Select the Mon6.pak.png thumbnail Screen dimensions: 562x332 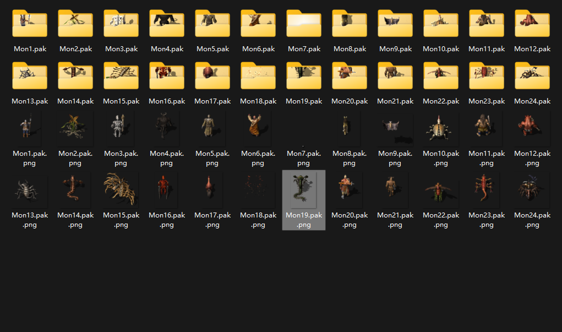click(x=258, y=128)
